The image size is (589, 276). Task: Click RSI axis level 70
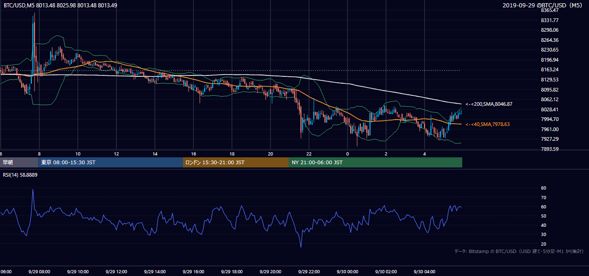pyautogui.click(x=543, y=197)
